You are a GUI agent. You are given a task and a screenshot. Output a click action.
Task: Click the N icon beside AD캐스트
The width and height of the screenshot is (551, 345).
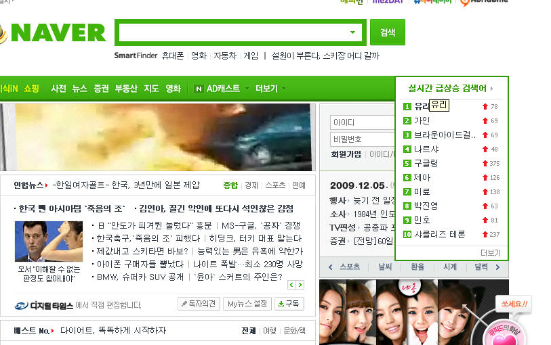(x=199, y=89)
